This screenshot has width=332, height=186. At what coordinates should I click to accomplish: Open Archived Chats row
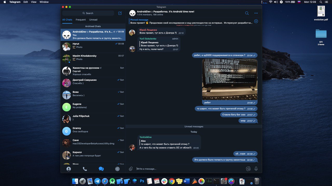(x=93, y=26)
